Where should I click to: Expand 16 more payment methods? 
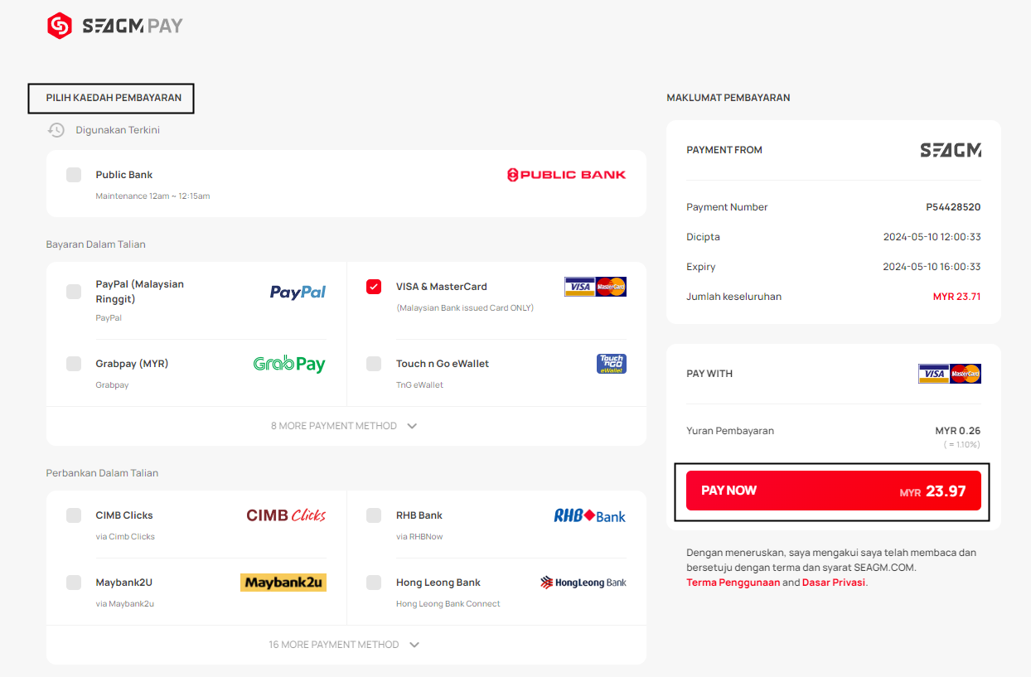tap(344, 645)
